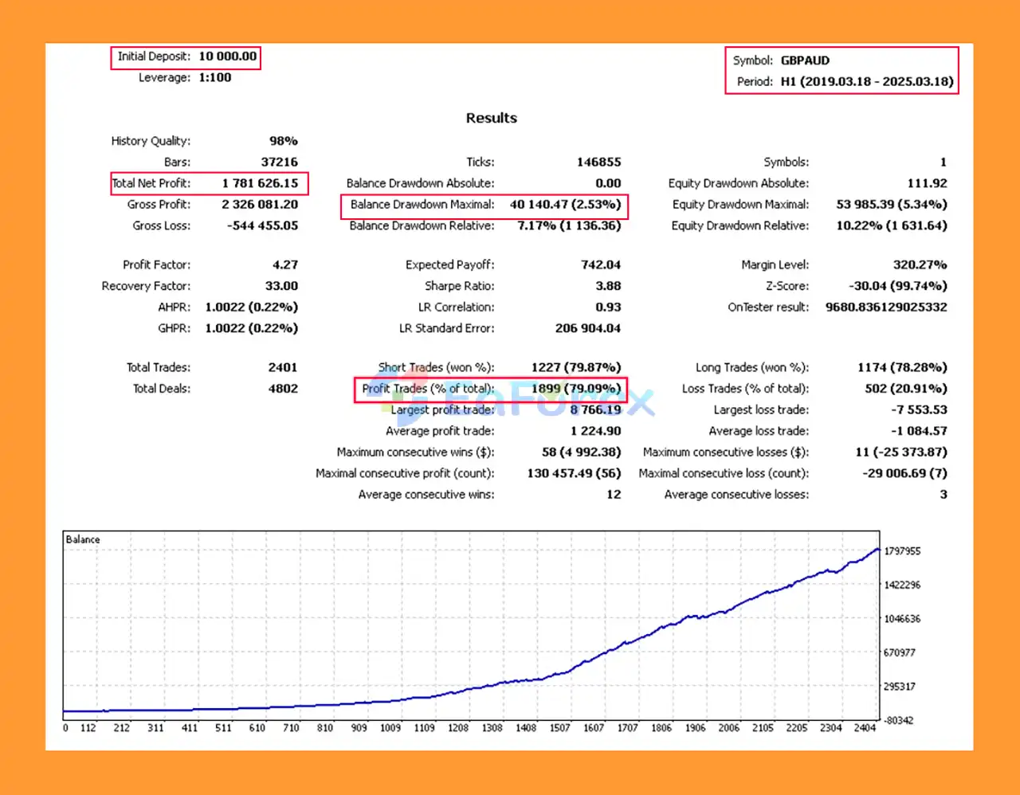Click the OnTester result number
The image size is (1020, 795).
tap(886, 307)
